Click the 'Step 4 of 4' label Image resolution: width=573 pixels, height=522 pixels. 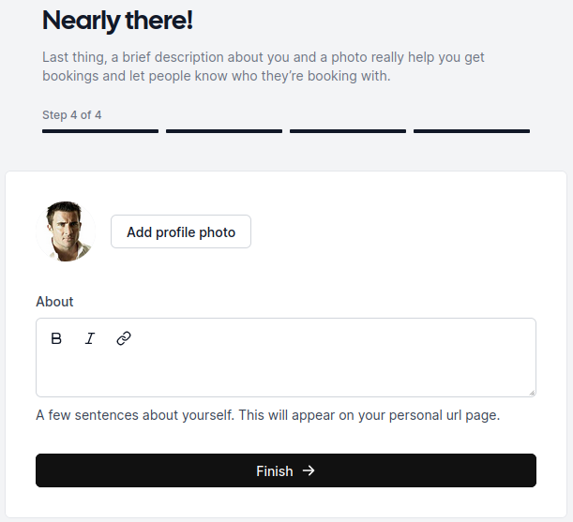click(72, 115)
